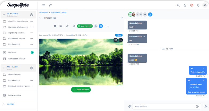209x111 pixels.
Task: Open Roy Shared Version folder in sidebar
Action: coord(17,39)
